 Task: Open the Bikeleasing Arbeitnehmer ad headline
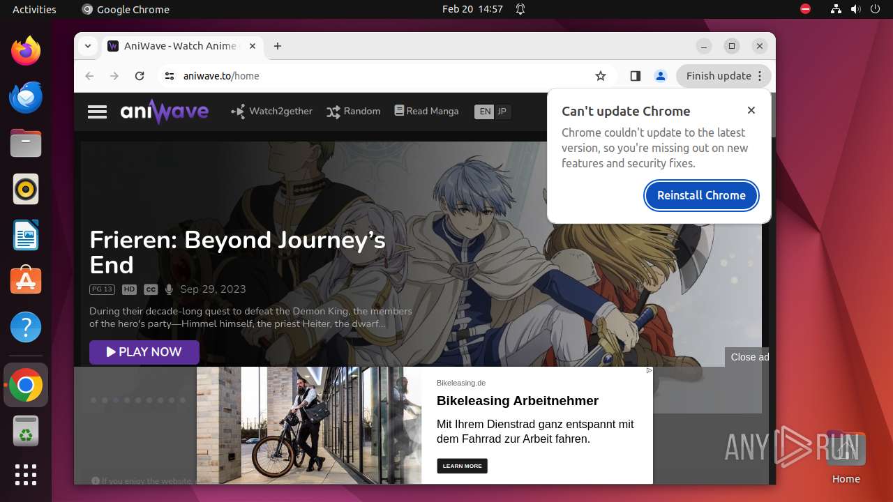tap(518, 401)
